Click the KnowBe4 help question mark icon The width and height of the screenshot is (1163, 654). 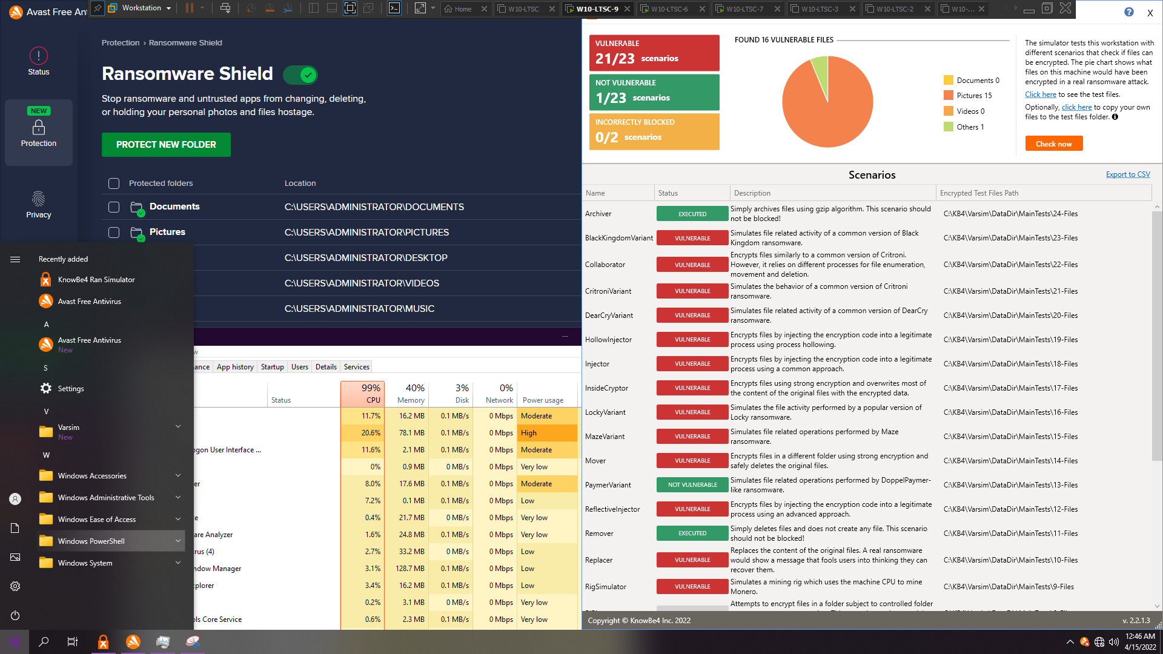pyautogui.click(x=1128, y=12)
